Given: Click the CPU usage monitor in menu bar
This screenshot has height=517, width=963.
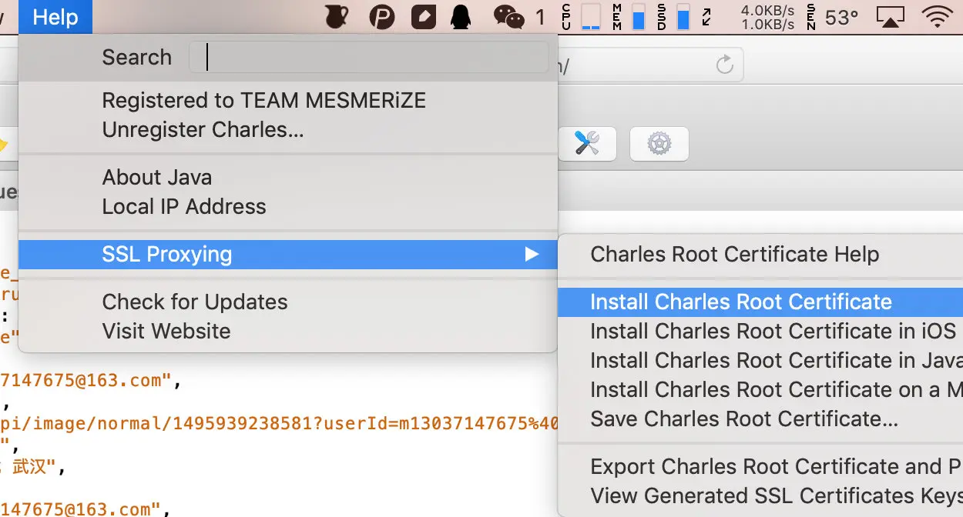Looking at the screenshot, I should pos(582,17).
